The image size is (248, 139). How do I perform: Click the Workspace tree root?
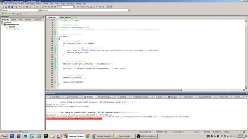pyautogui.click(x=7, y=22)
